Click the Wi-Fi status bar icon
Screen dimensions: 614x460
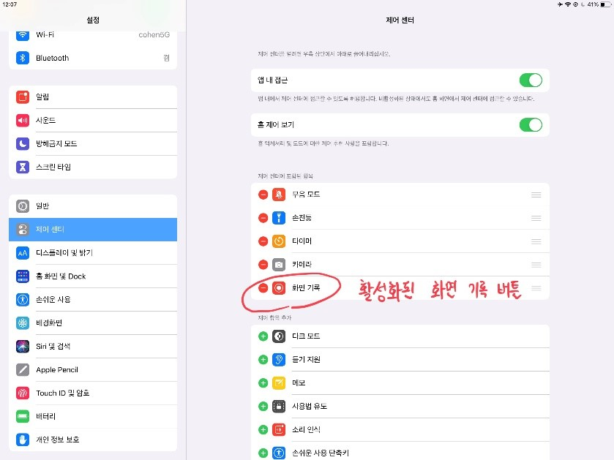coord(567,4)
